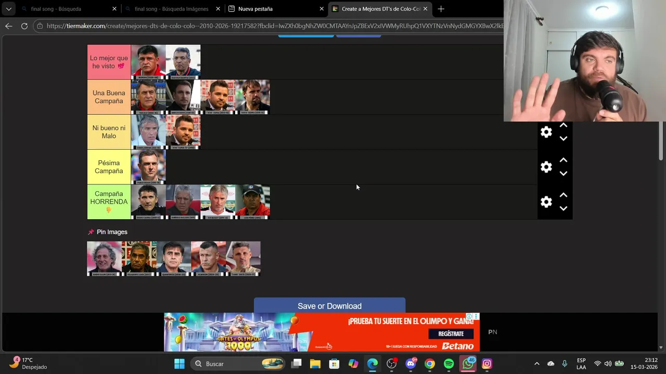Select the Gustavo Benítez coach thumbnail
This screenshot has height=374, width=666.
(x=183, y=62)
